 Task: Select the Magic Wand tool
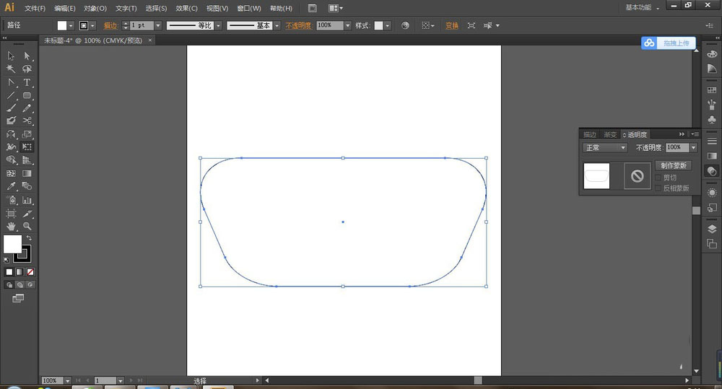point(11,69)
